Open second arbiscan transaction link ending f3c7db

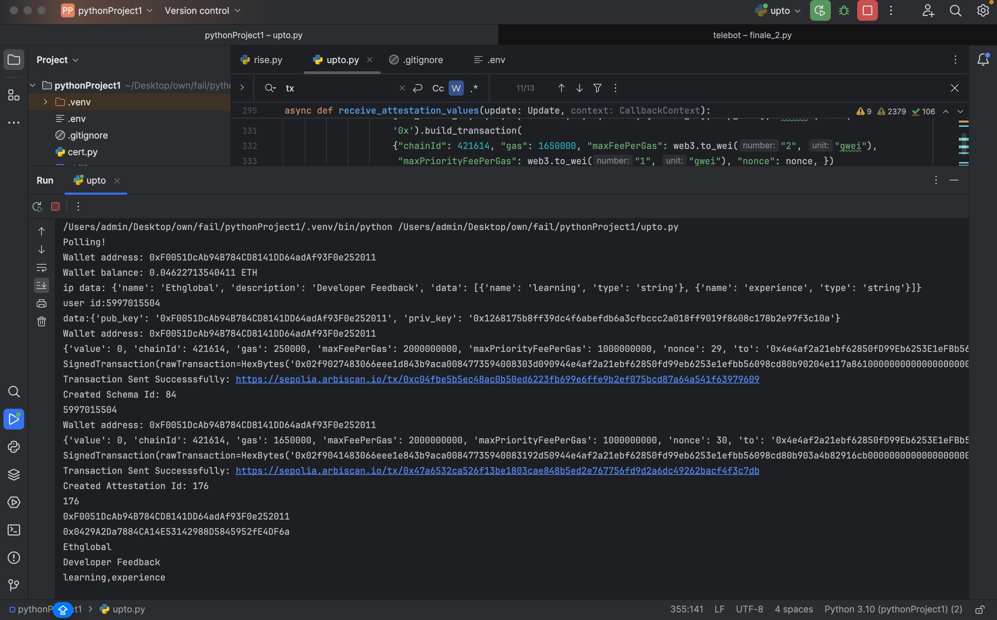click(497, 471)
